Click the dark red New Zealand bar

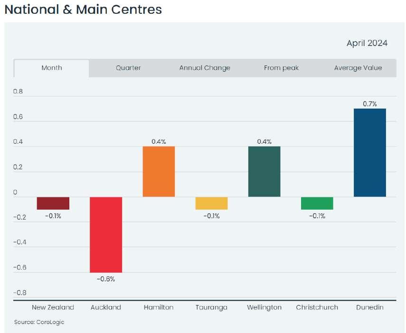(53, 203)
